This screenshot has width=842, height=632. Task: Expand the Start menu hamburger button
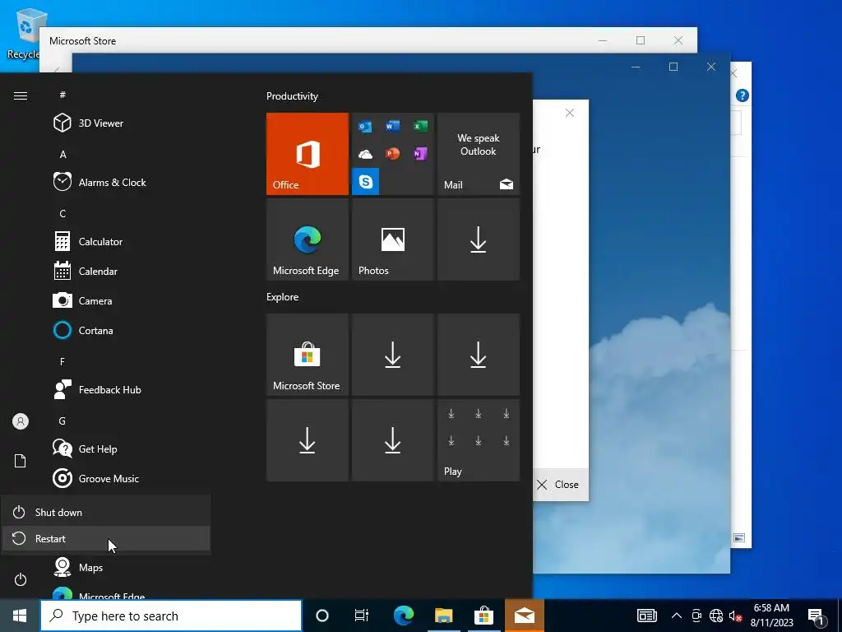click(21, 95)
